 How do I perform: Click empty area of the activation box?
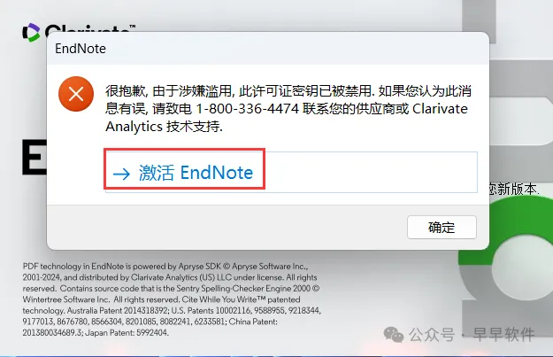(371, 173)
